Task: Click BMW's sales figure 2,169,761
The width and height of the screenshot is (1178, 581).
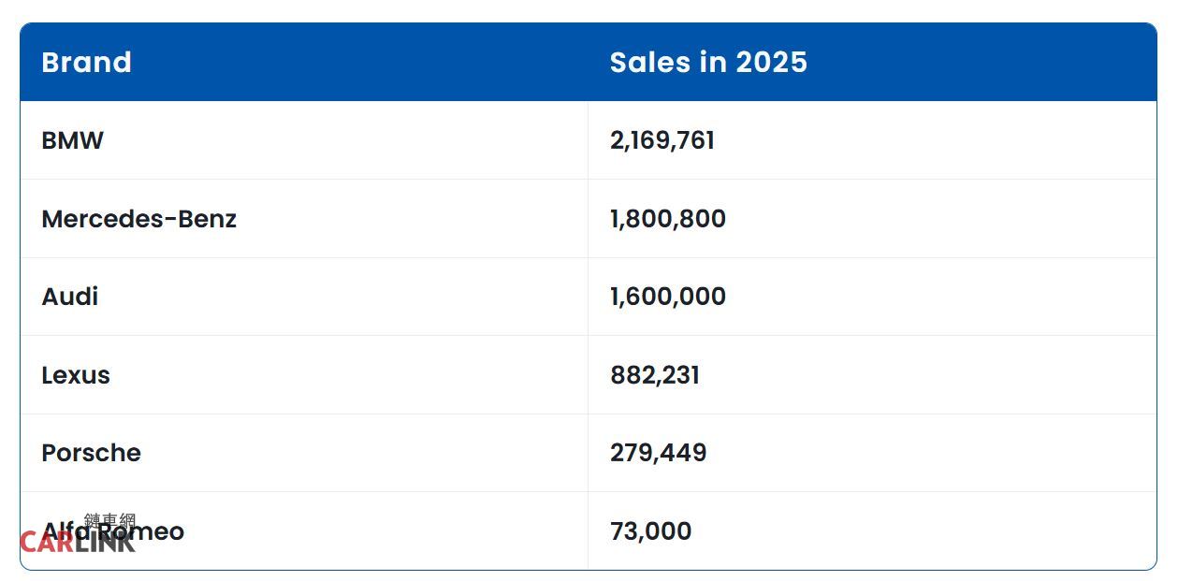Action: 662,140
